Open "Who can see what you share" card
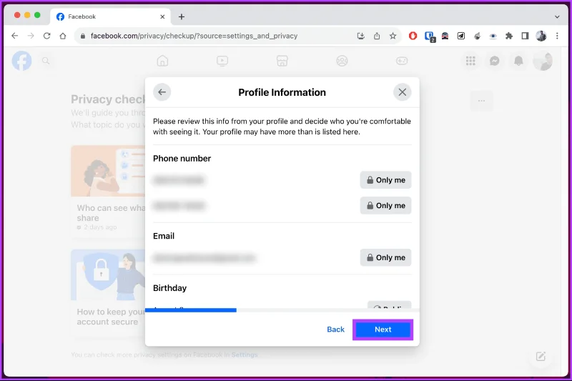 pos(108,192)
